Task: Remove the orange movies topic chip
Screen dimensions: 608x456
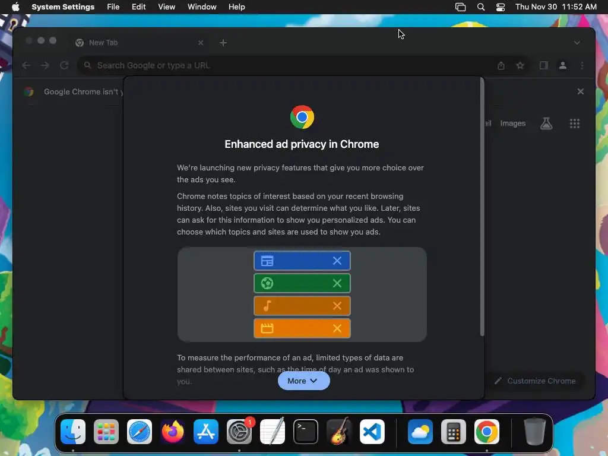Action: 337,328
